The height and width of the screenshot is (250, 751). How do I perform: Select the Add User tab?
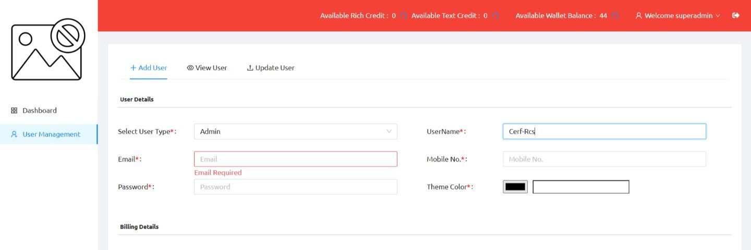tap(149, 68)
